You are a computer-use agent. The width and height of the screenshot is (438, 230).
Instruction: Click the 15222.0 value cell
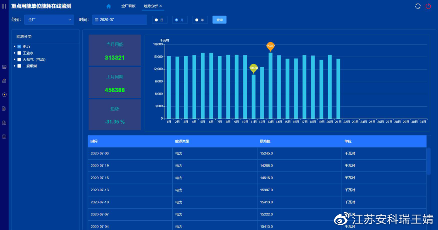(x=299, y=215)
